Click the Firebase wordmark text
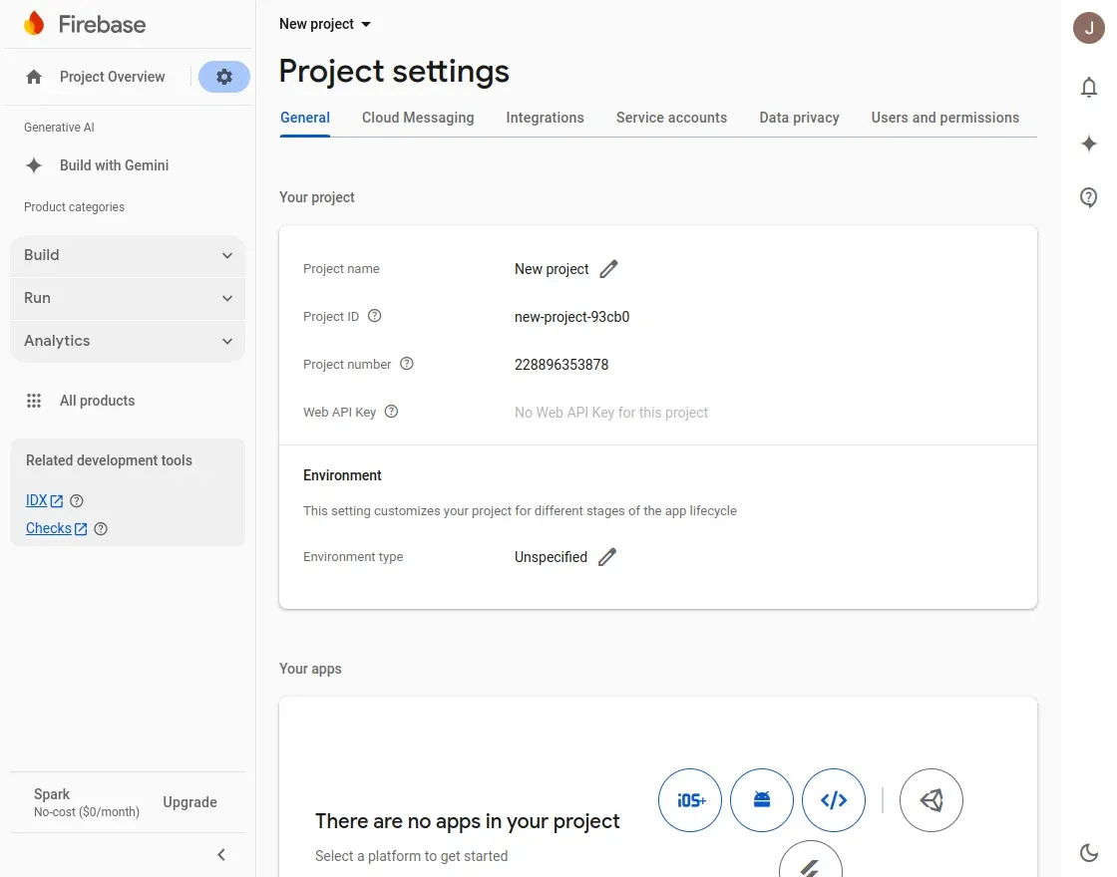Image resolution: width=1117 pixels, height=877 pixels. point(102,24)
